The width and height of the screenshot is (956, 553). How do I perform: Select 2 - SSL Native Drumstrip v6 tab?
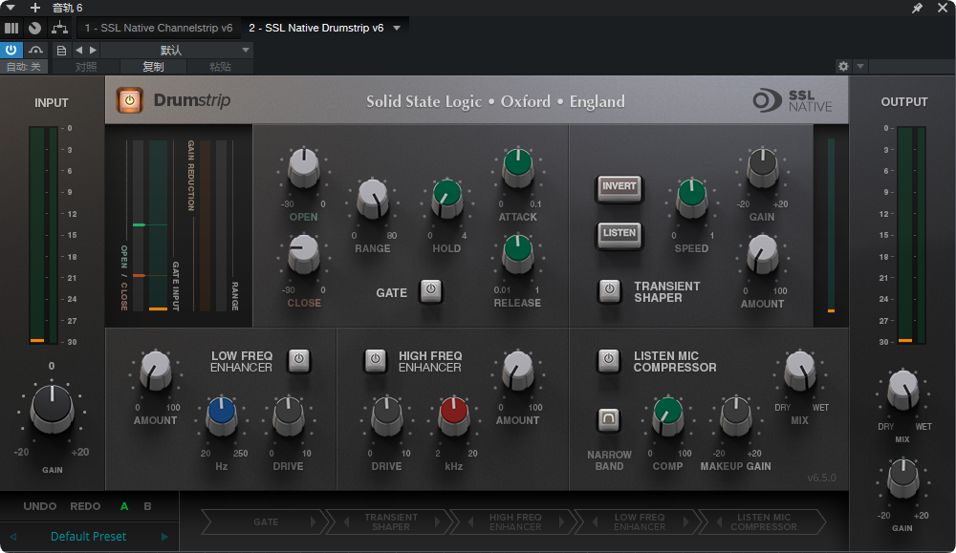(x=315, y=28)
